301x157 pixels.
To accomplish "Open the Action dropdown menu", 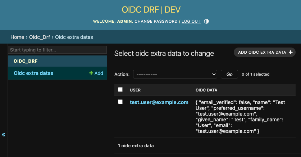I will (175, 74).
